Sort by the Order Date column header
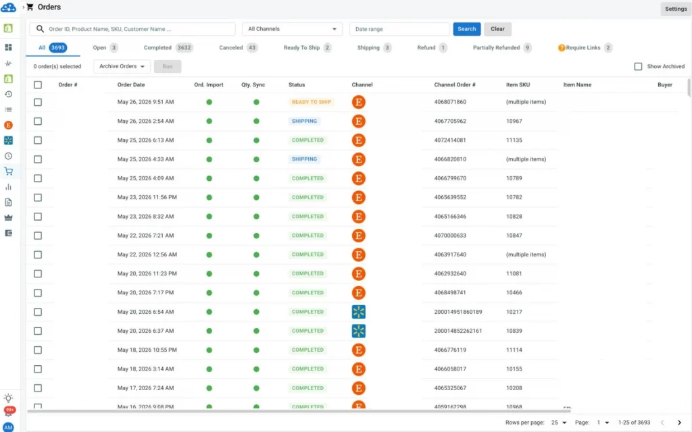Viewport: 692px width, 432px height. (x=131, y=84)
